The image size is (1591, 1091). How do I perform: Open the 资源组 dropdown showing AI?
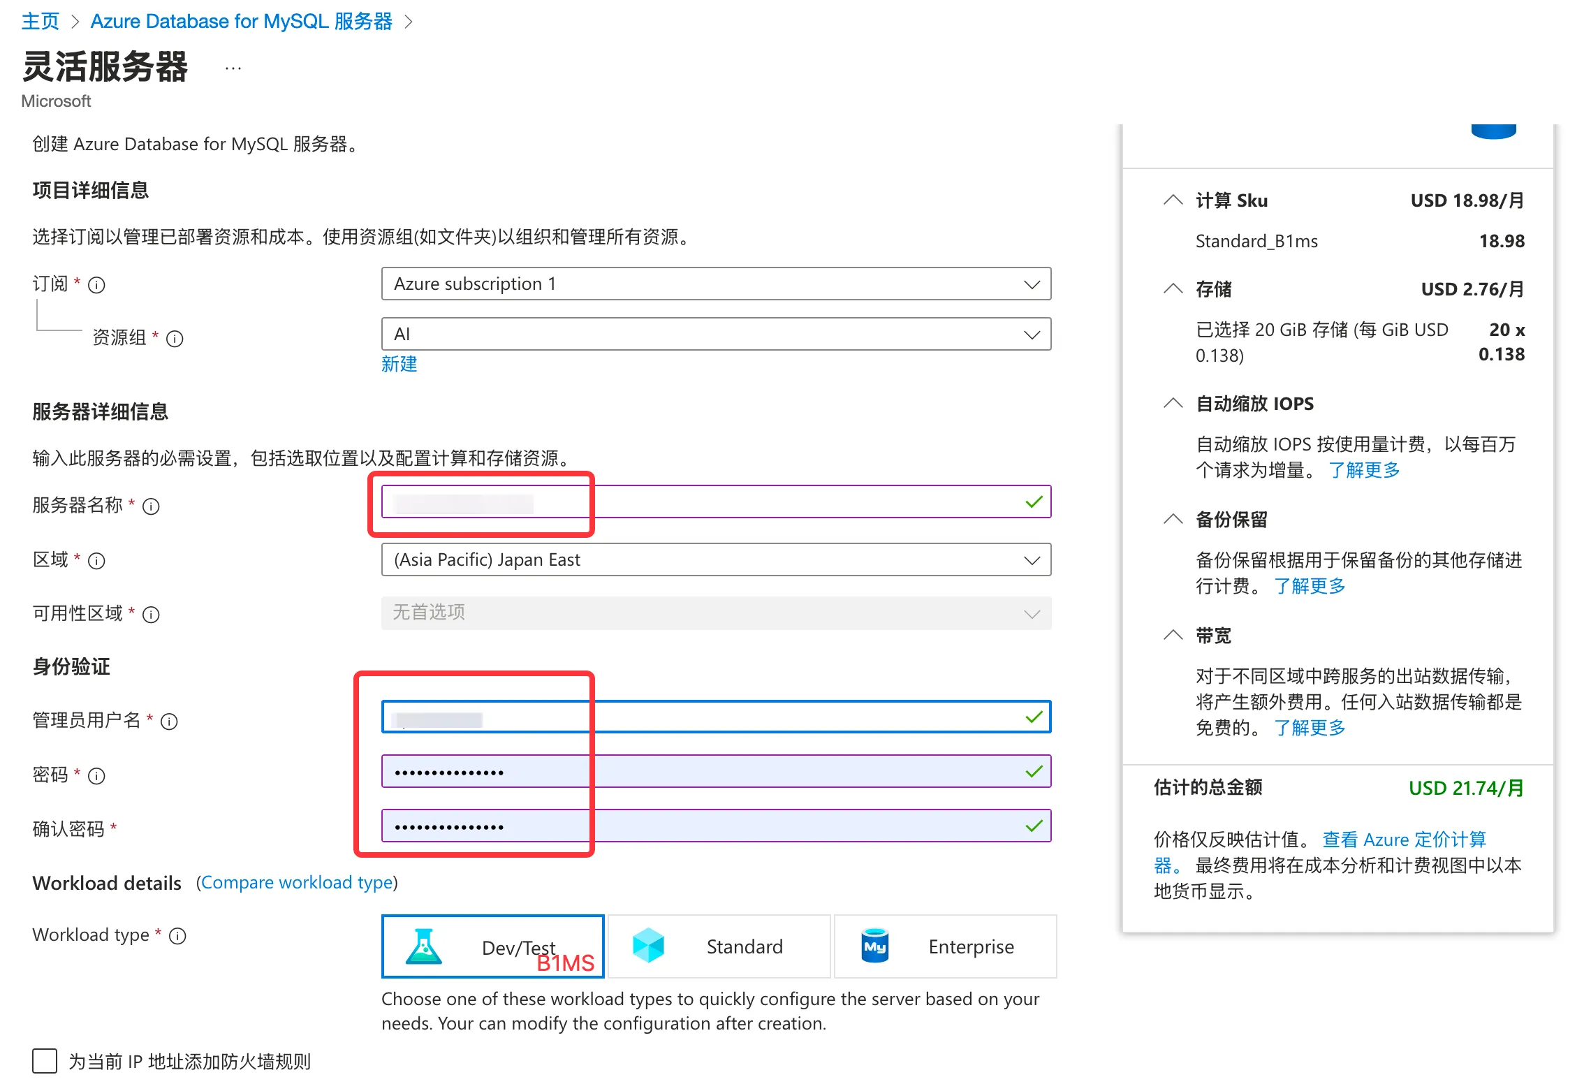point(715,335)
